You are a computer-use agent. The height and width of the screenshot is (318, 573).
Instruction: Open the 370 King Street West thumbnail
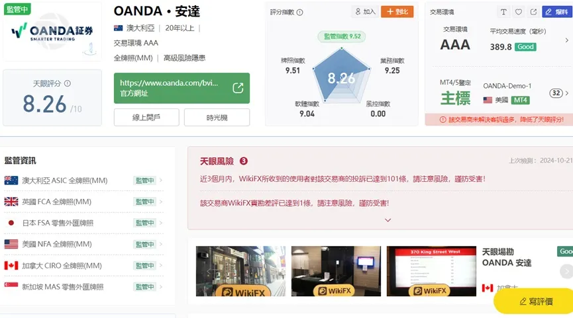click(x=431, y=271)
